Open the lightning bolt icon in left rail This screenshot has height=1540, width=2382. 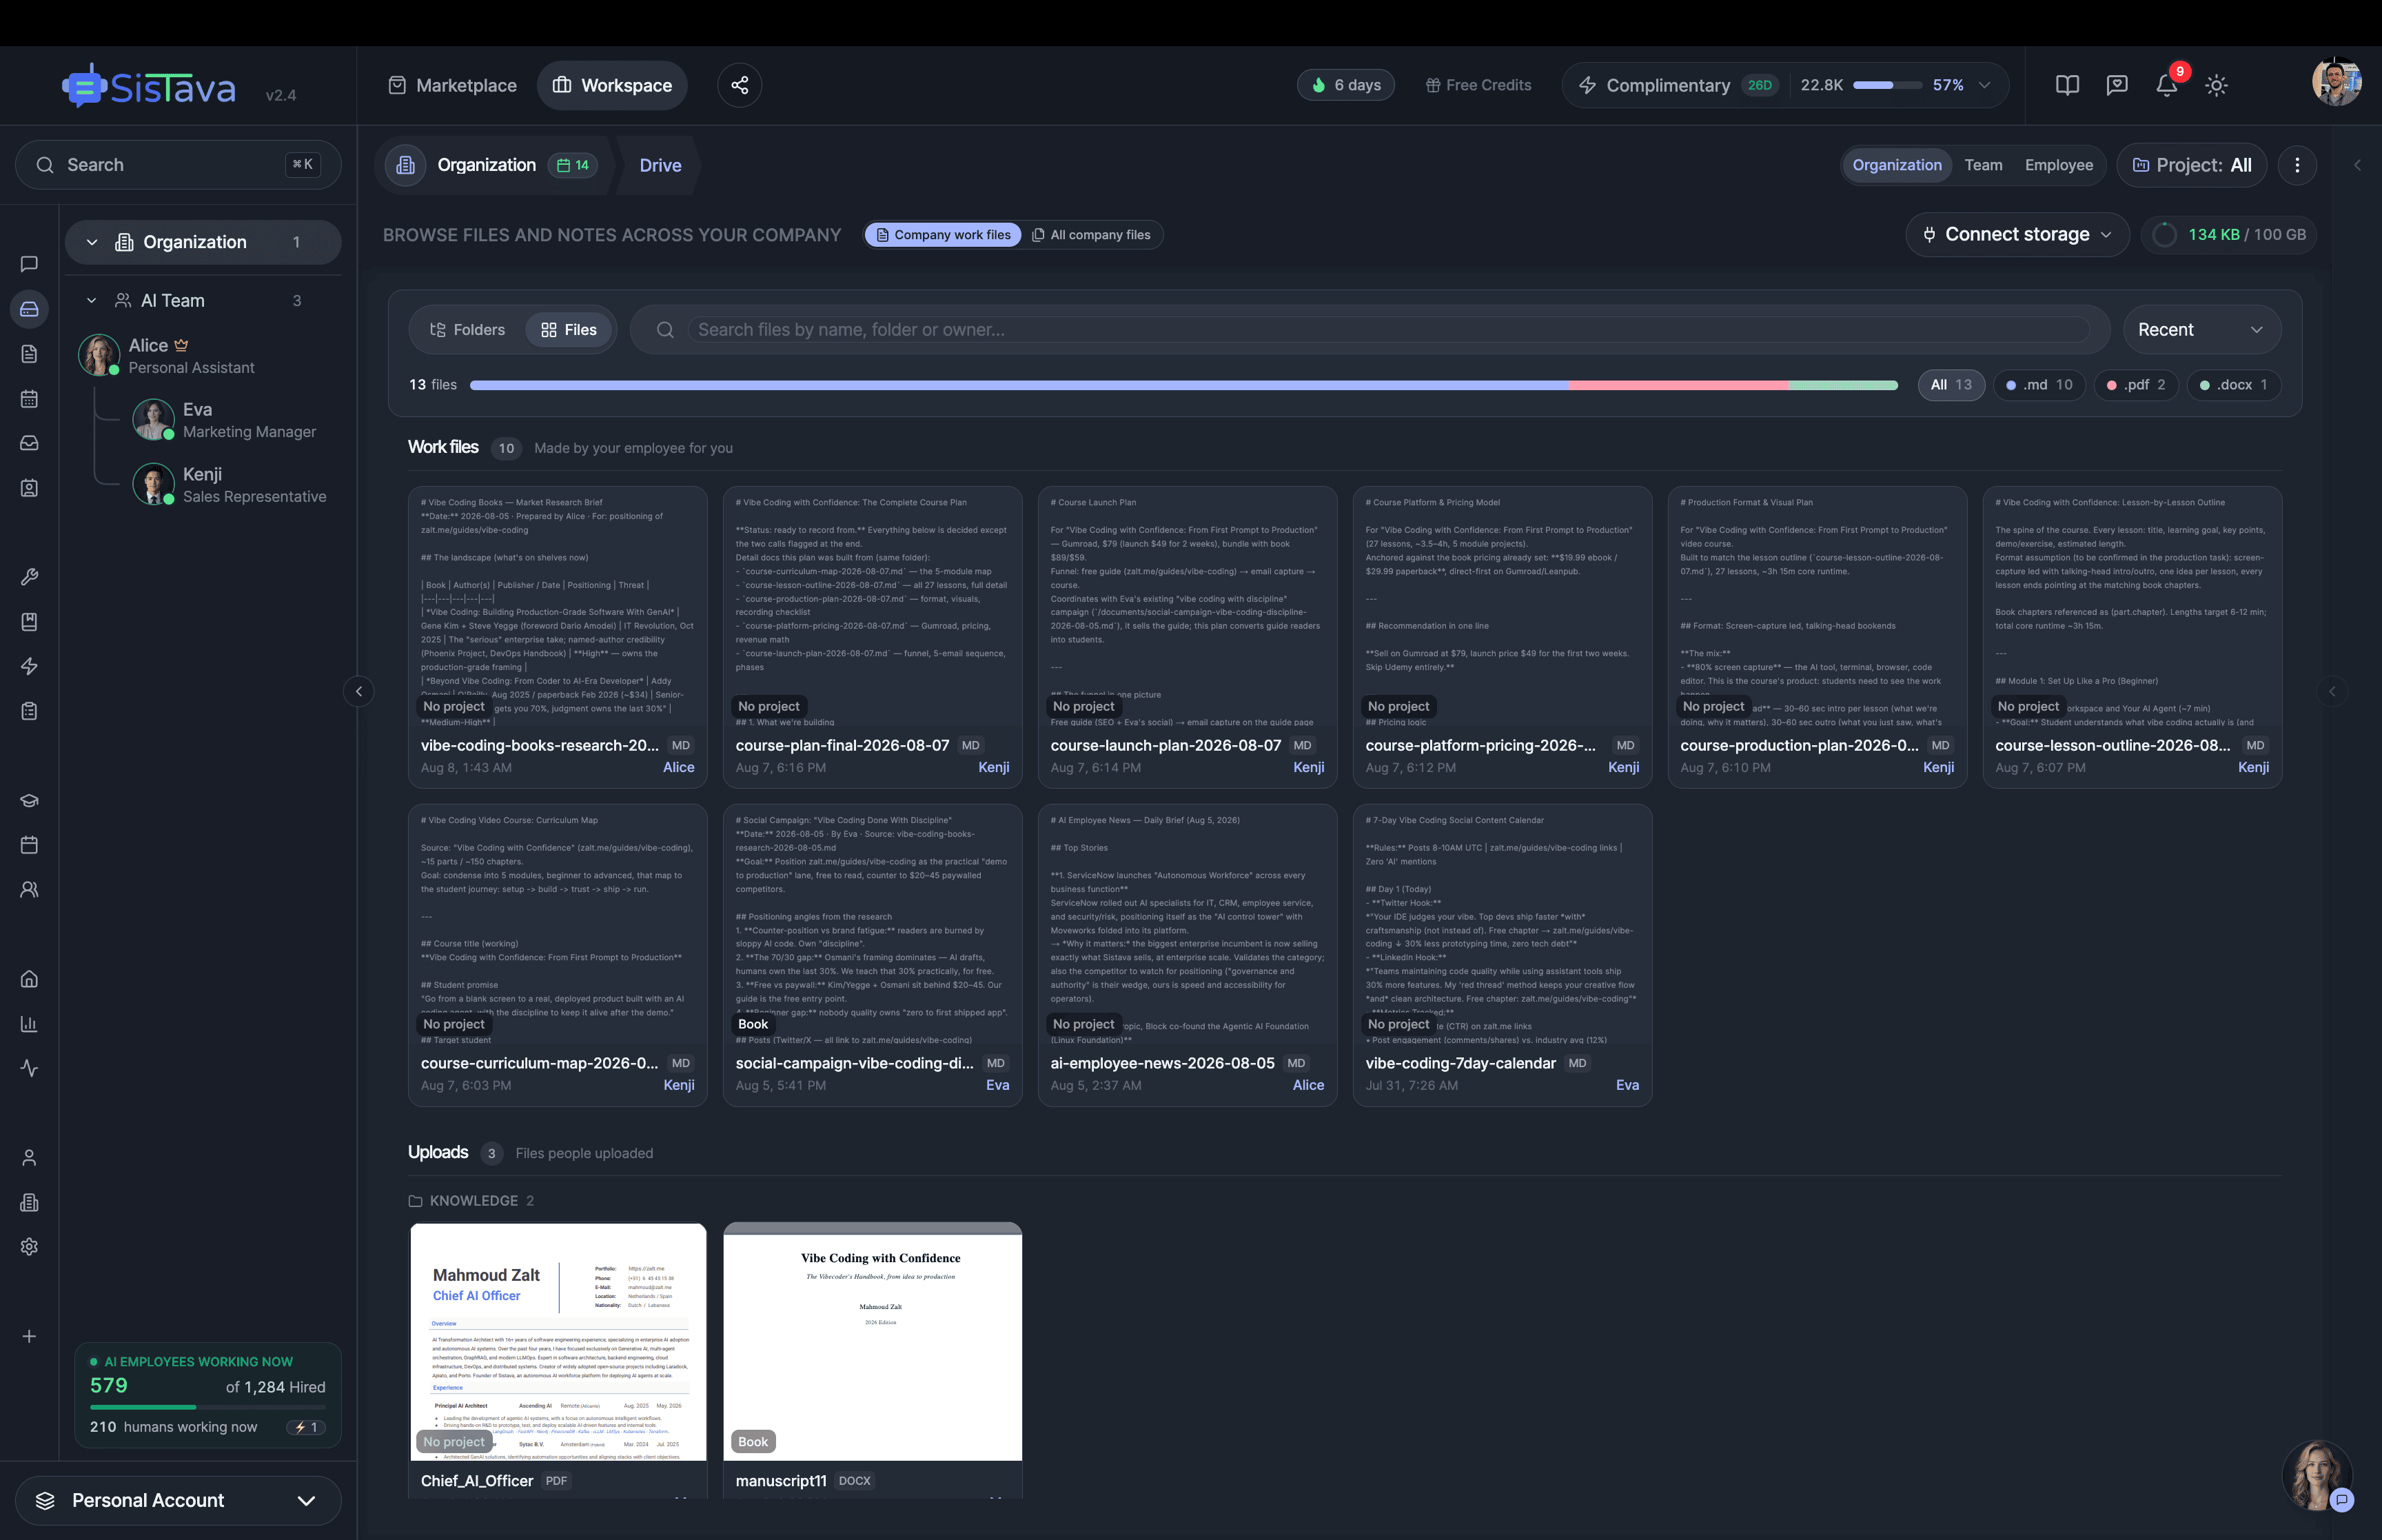pos(29,666)
